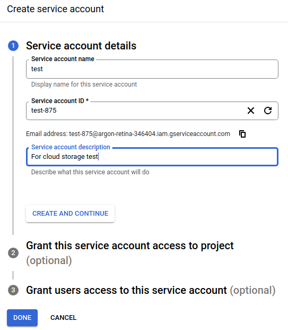
Task: Select the Service account details heading
Action: pyautogui.click(x=81, y=46)
